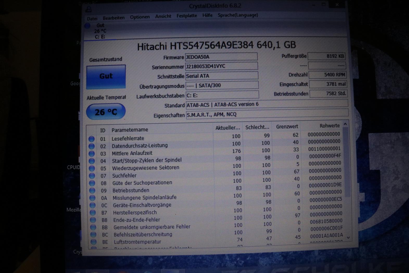The height and width of the screenshot is (273, 409).
Task: Click status dot for 09 Betriebsstunden row
Action: [x=92, y=191]
